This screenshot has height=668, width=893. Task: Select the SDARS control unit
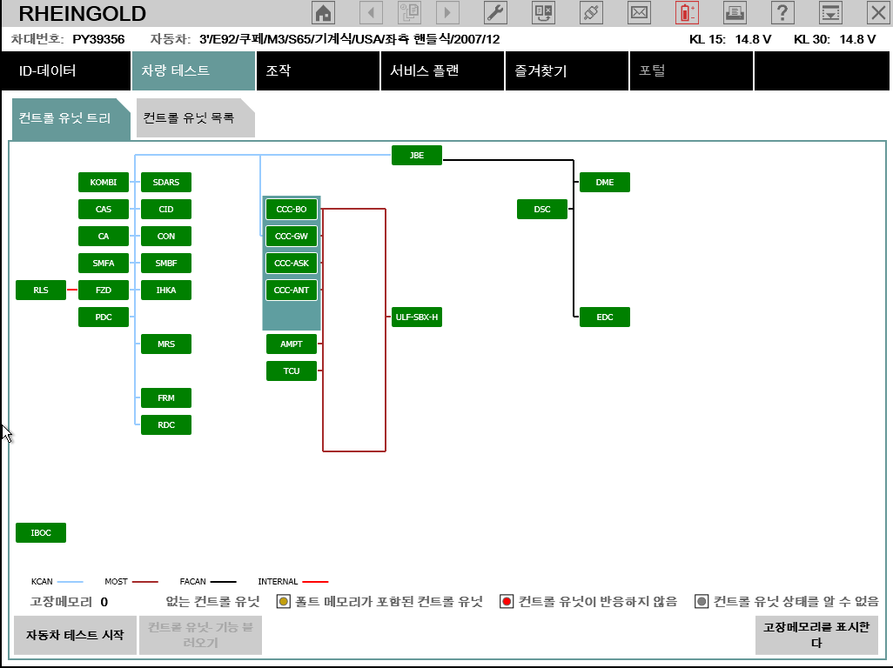point(166,182)
